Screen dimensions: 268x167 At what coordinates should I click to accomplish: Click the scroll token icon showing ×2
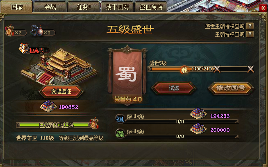9,30
